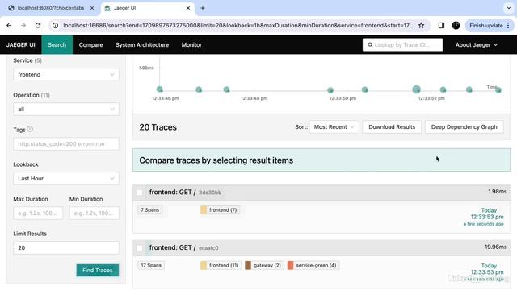
Task: Click the Tags help question icon
Action: [x=30, y=129]
